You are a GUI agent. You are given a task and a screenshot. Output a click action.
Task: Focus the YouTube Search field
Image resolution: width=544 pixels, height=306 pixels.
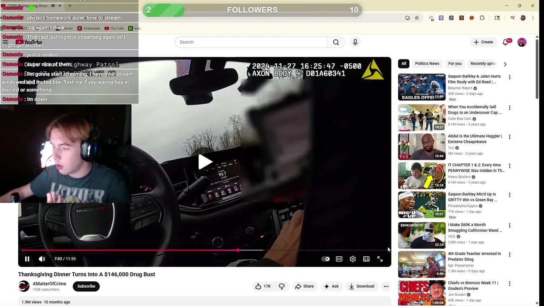tap(251, 42)
